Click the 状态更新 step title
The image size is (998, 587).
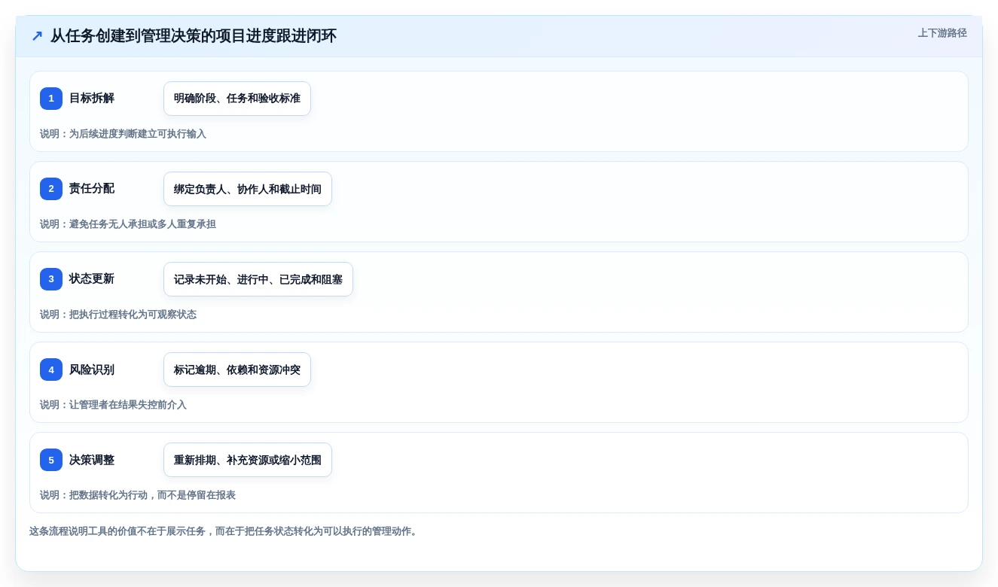point(92,279)
